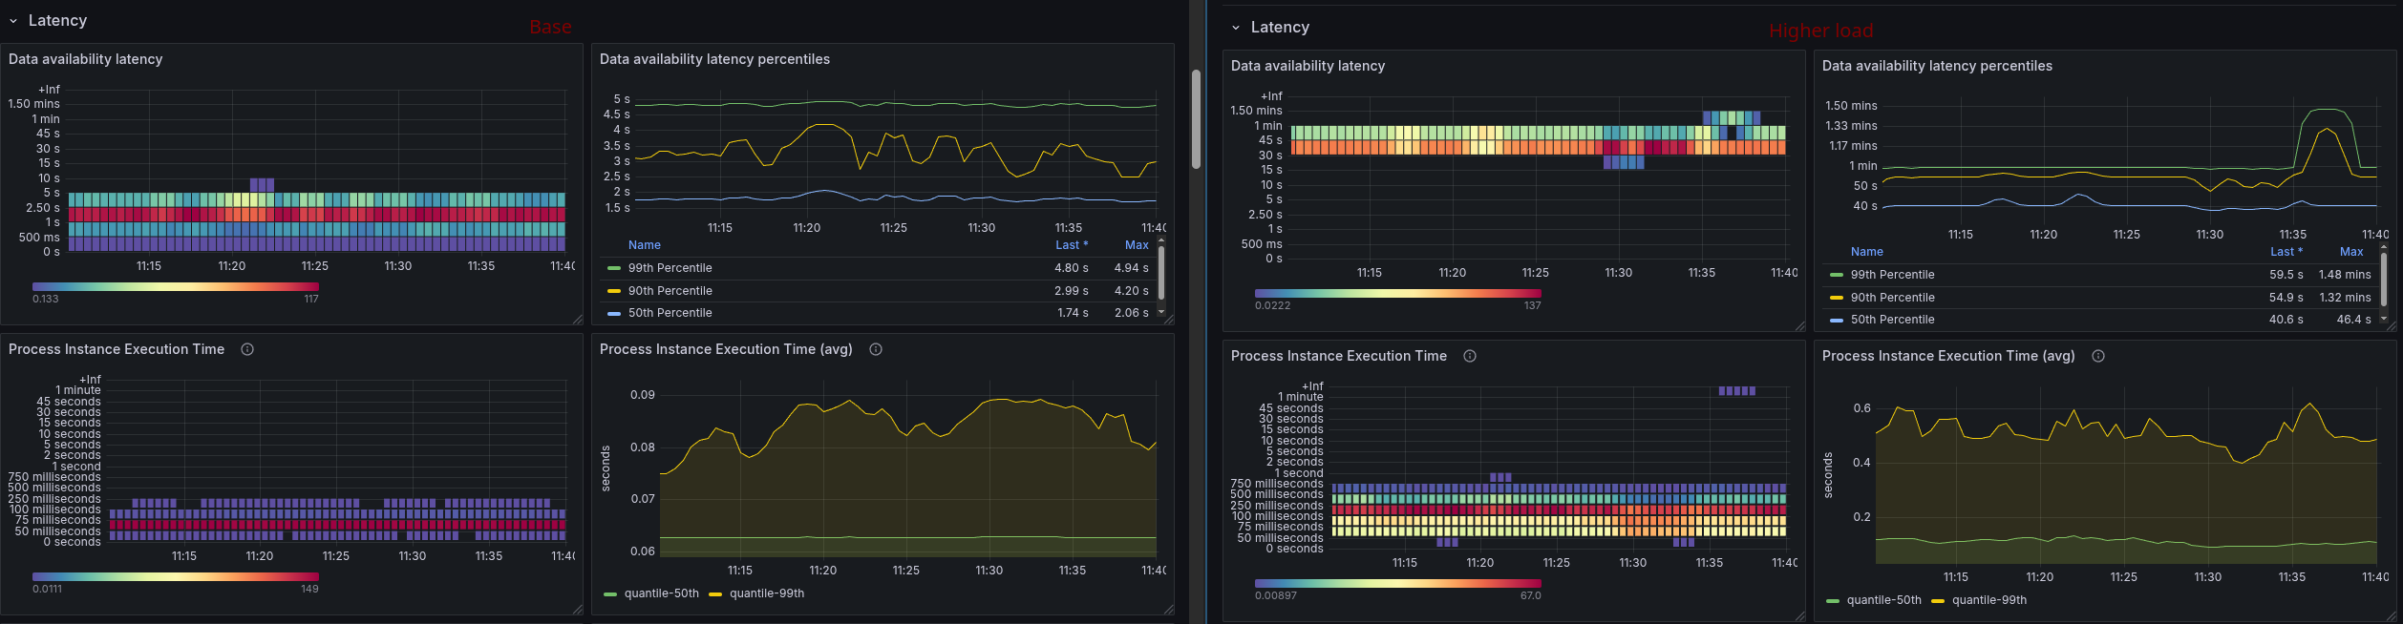Open Higher load Process Instance Execution Time title menu

1339,356
